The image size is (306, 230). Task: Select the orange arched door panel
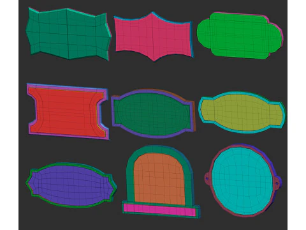coord(159,180)
